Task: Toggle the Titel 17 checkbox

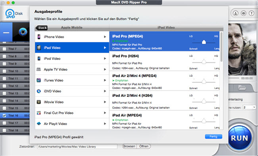Action: click(x=4, y=123)
